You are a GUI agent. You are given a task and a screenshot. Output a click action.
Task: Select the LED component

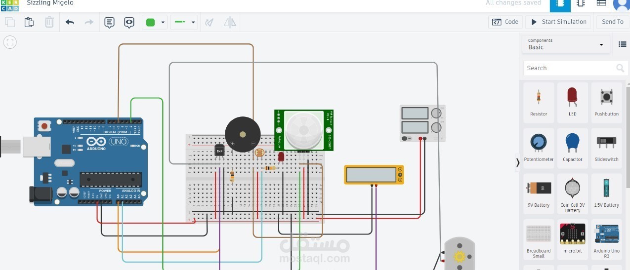[x=572, y=102]
